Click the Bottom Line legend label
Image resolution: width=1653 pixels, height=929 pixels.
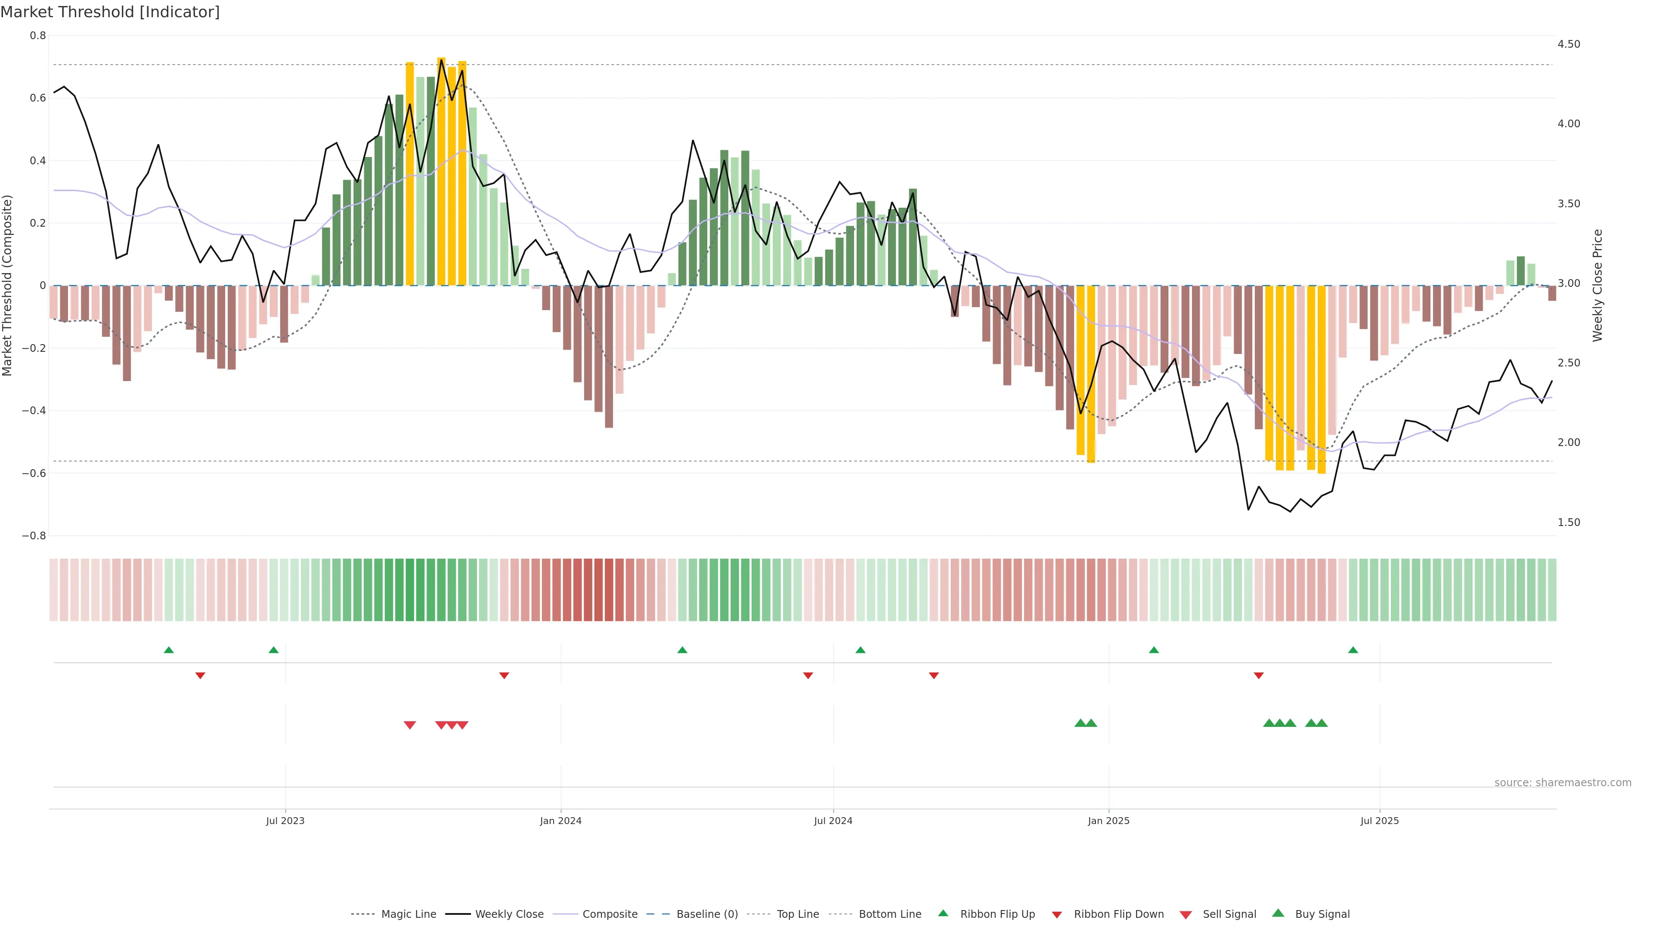(890, 914)
